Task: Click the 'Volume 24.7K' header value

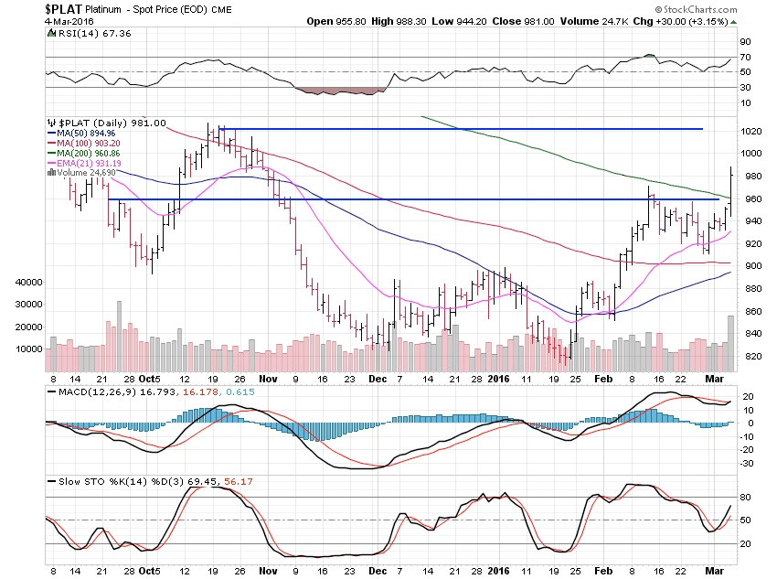Action: tap(595, 21)
